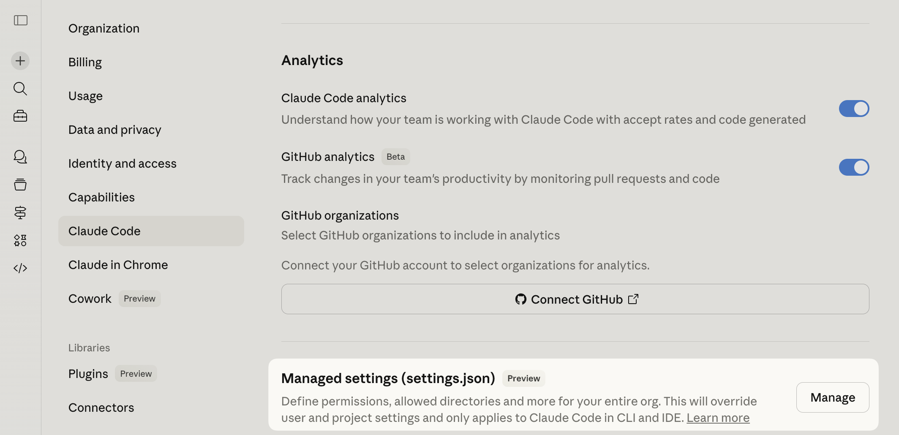Open chats via speech bubbles icon
This screenshot has height=435, width=899.
pyautogui.click(x=20, y=157)
